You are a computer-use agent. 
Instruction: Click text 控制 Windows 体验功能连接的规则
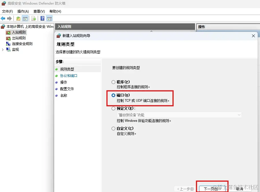144,121
